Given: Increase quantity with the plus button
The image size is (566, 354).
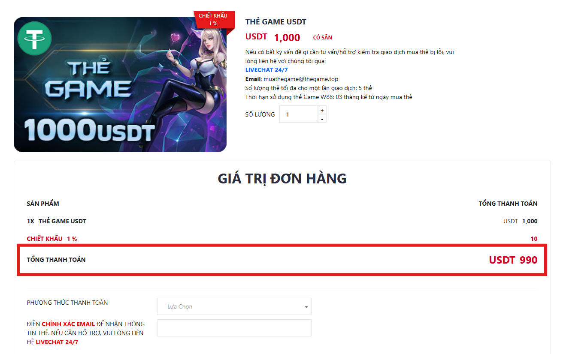Looking at the screenshot, I should [x=322, y=110].
